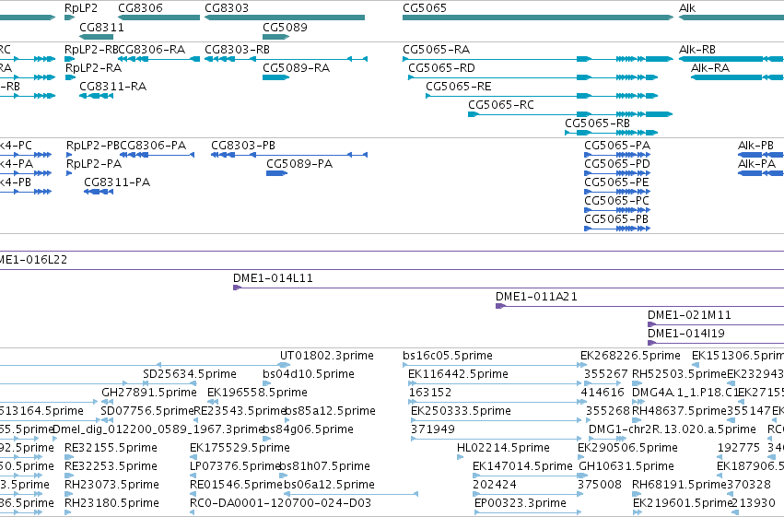Open the CG5065-PD protein label
Image resolution: width=784 pixels, height=517 pixels.
[x=617, y=164]
